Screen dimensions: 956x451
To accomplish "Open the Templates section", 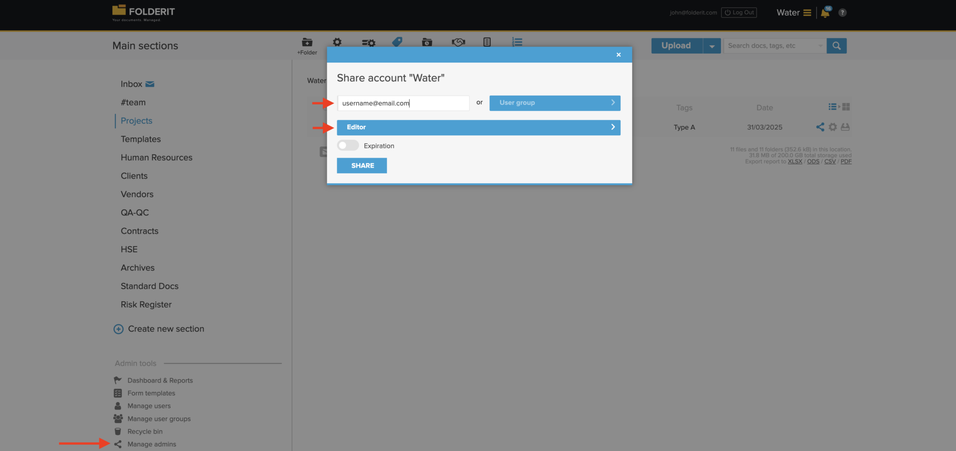I will [x=141, y=139].
